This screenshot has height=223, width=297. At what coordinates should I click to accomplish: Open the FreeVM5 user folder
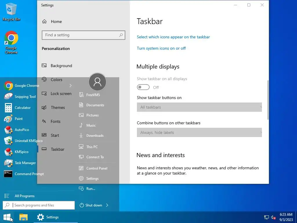[89, 95]
